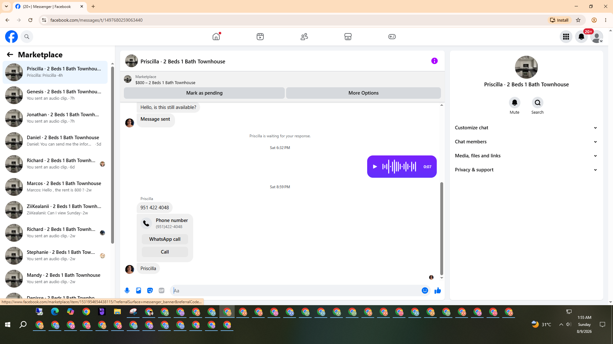Choose a sticker with the sticker icon

(150, 290)
